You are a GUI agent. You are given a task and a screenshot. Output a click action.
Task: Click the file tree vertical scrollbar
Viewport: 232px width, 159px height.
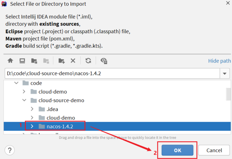(x=229, y=94)
